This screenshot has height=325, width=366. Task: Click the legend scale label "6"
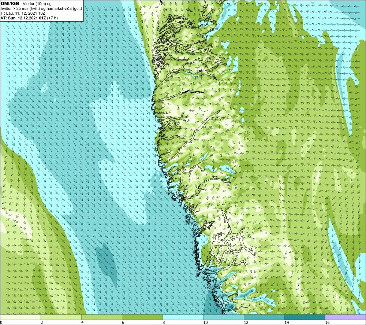123,322
